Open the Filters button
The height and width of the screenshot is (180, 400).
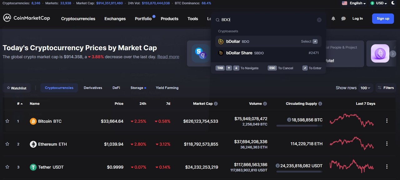[x=386, y=88]
